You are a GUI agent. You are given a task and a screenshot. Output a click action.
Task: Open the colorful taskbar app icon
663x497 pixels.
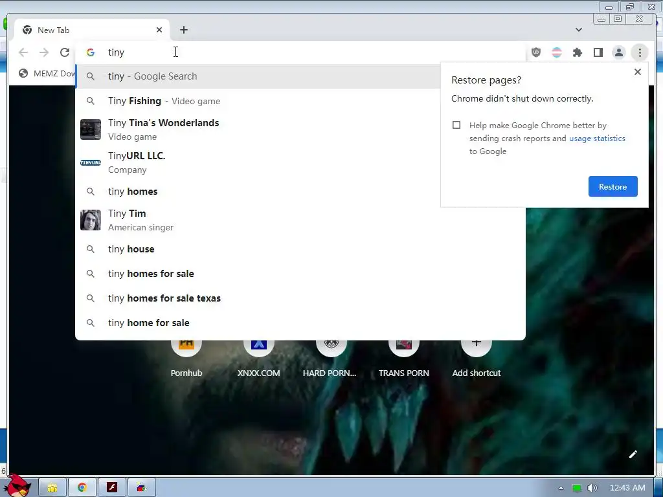pyautogui.click(x=142, y=488)
